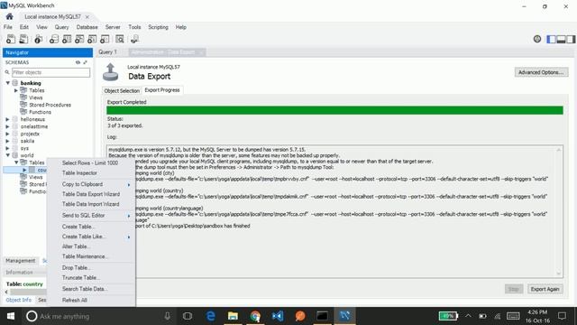The height and width of the screenshot is (325, 577).
Task: Open the Edit menu
Action: [24, 27]
